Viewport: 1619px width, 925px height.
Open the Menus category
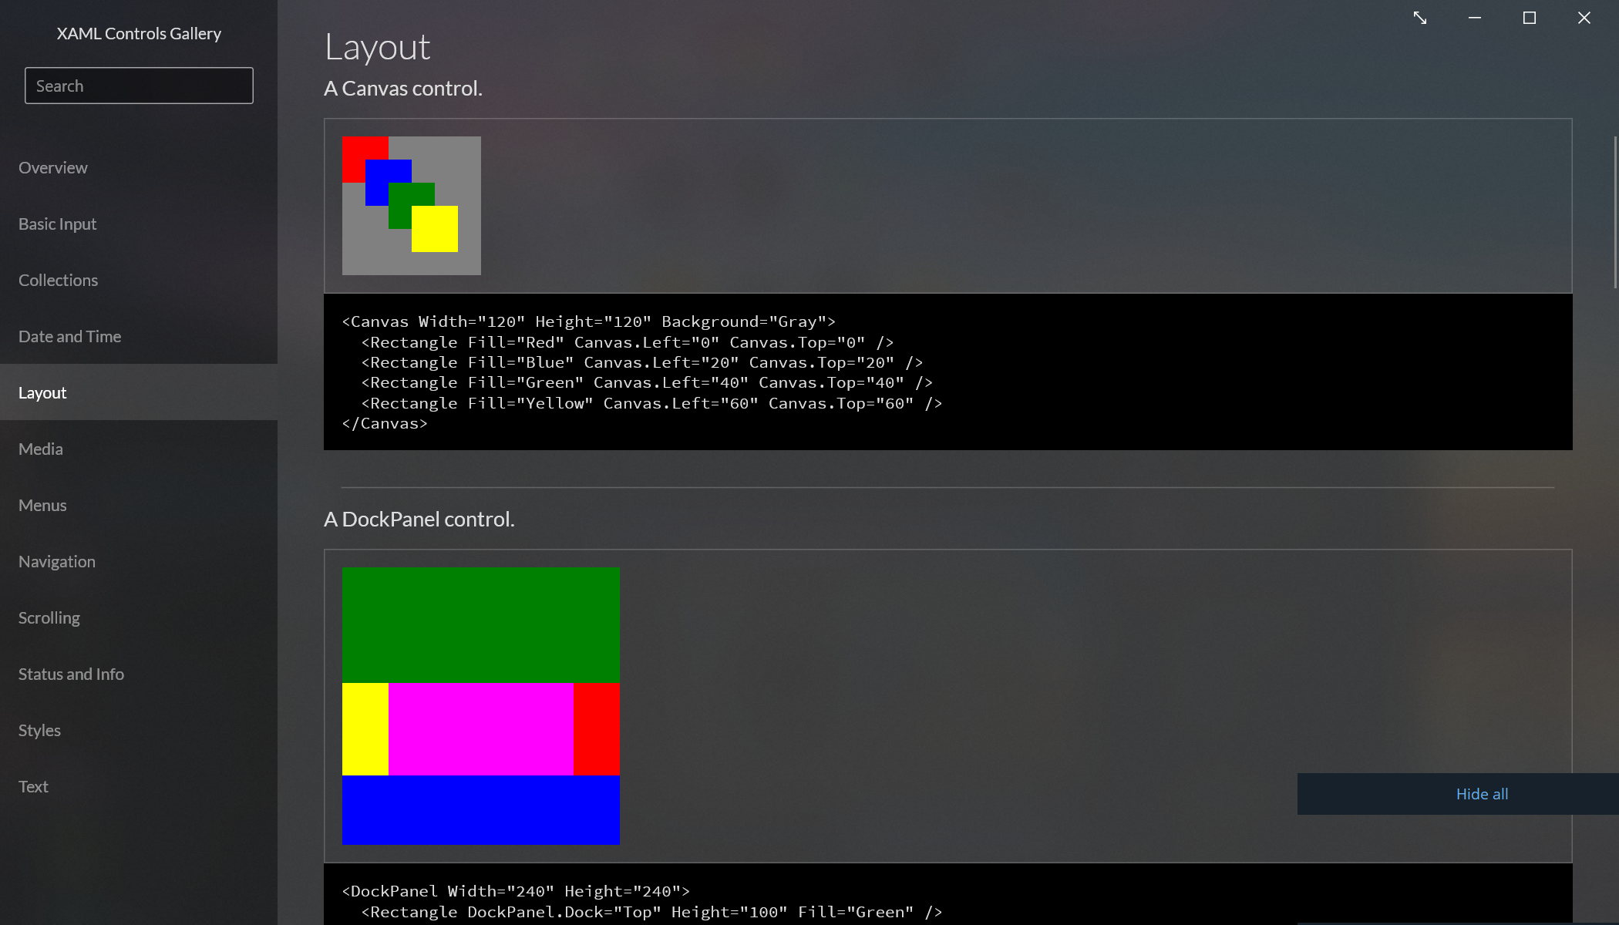[42, 505]
